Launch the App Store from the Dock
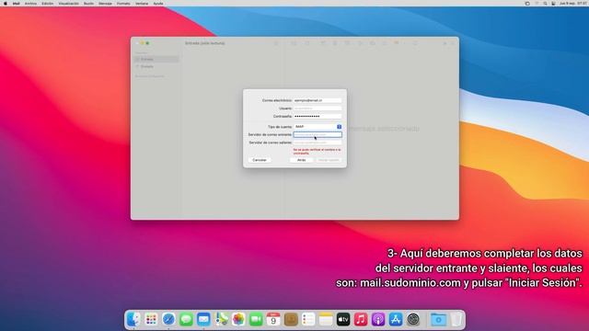Viewport: 589px width, 331px height. (396, 319)
